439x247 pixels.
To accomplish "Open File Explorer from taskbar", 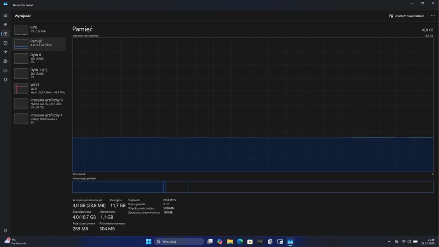I will (230, 241).
